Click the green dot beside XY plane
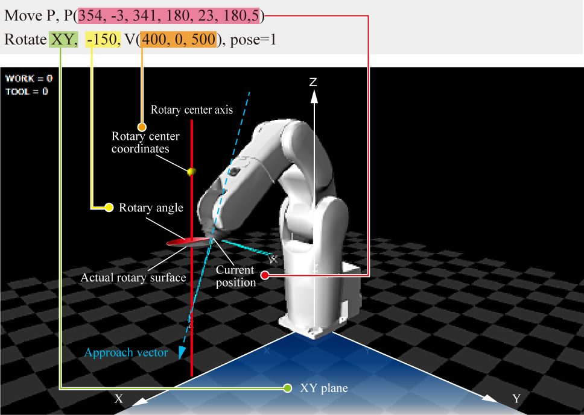Viewport: 584px width, 415px height. click(x=288, y=388)
